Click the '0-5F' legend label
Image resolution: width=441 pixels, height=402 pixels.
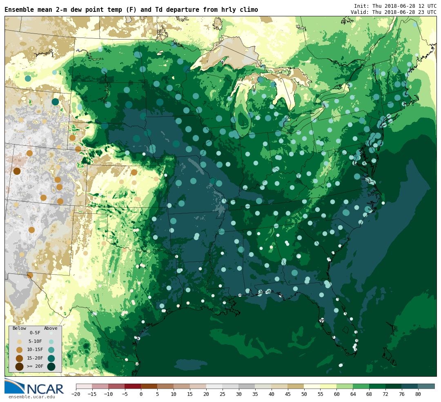(35, 333)
